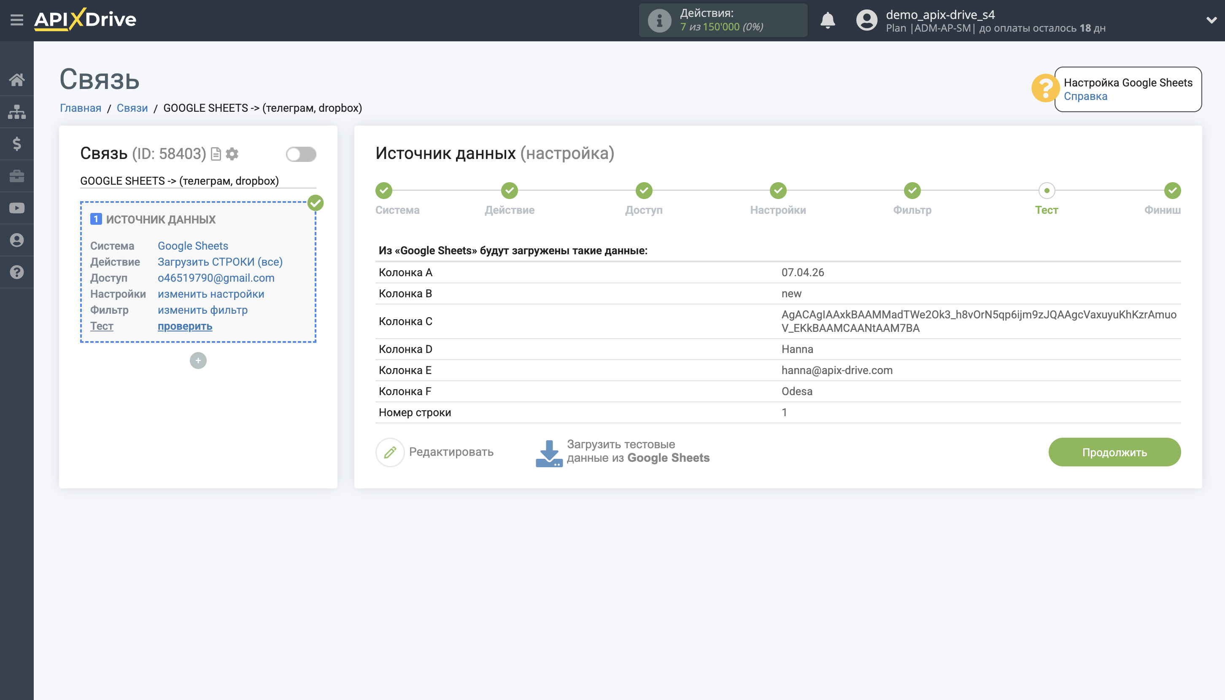Click the connection name input field
Screen dimensions: 1225x700
198,181
